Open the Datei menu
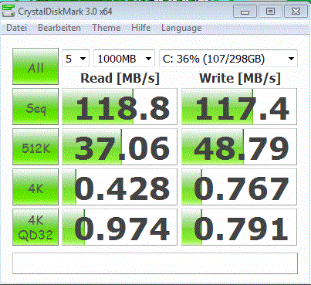The image size is (311, 285). (17, 28)
